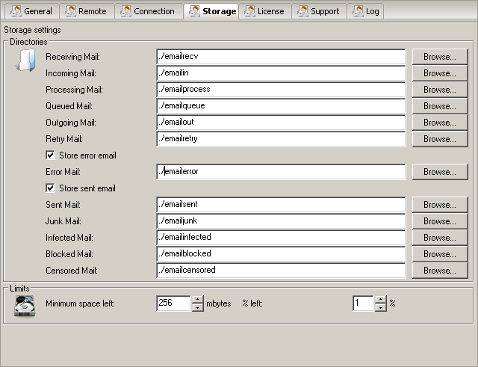Open the Connection tab
478x367 pixels.
point(147,11)
